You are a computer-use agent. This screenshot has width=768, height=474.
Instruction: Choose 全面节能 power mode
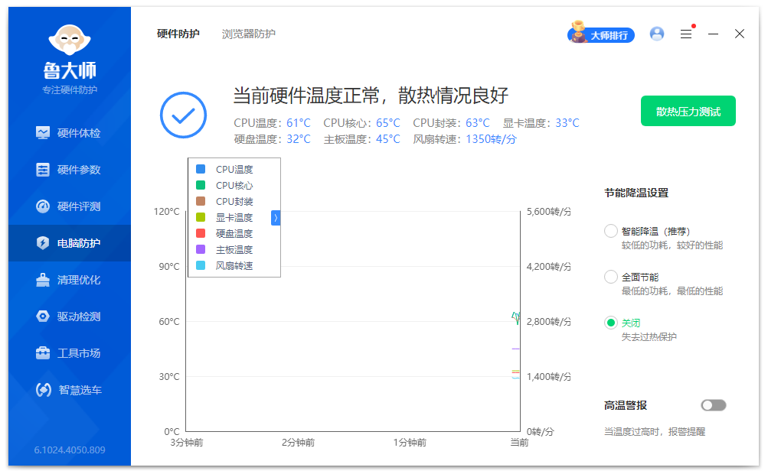click(611, 277)
